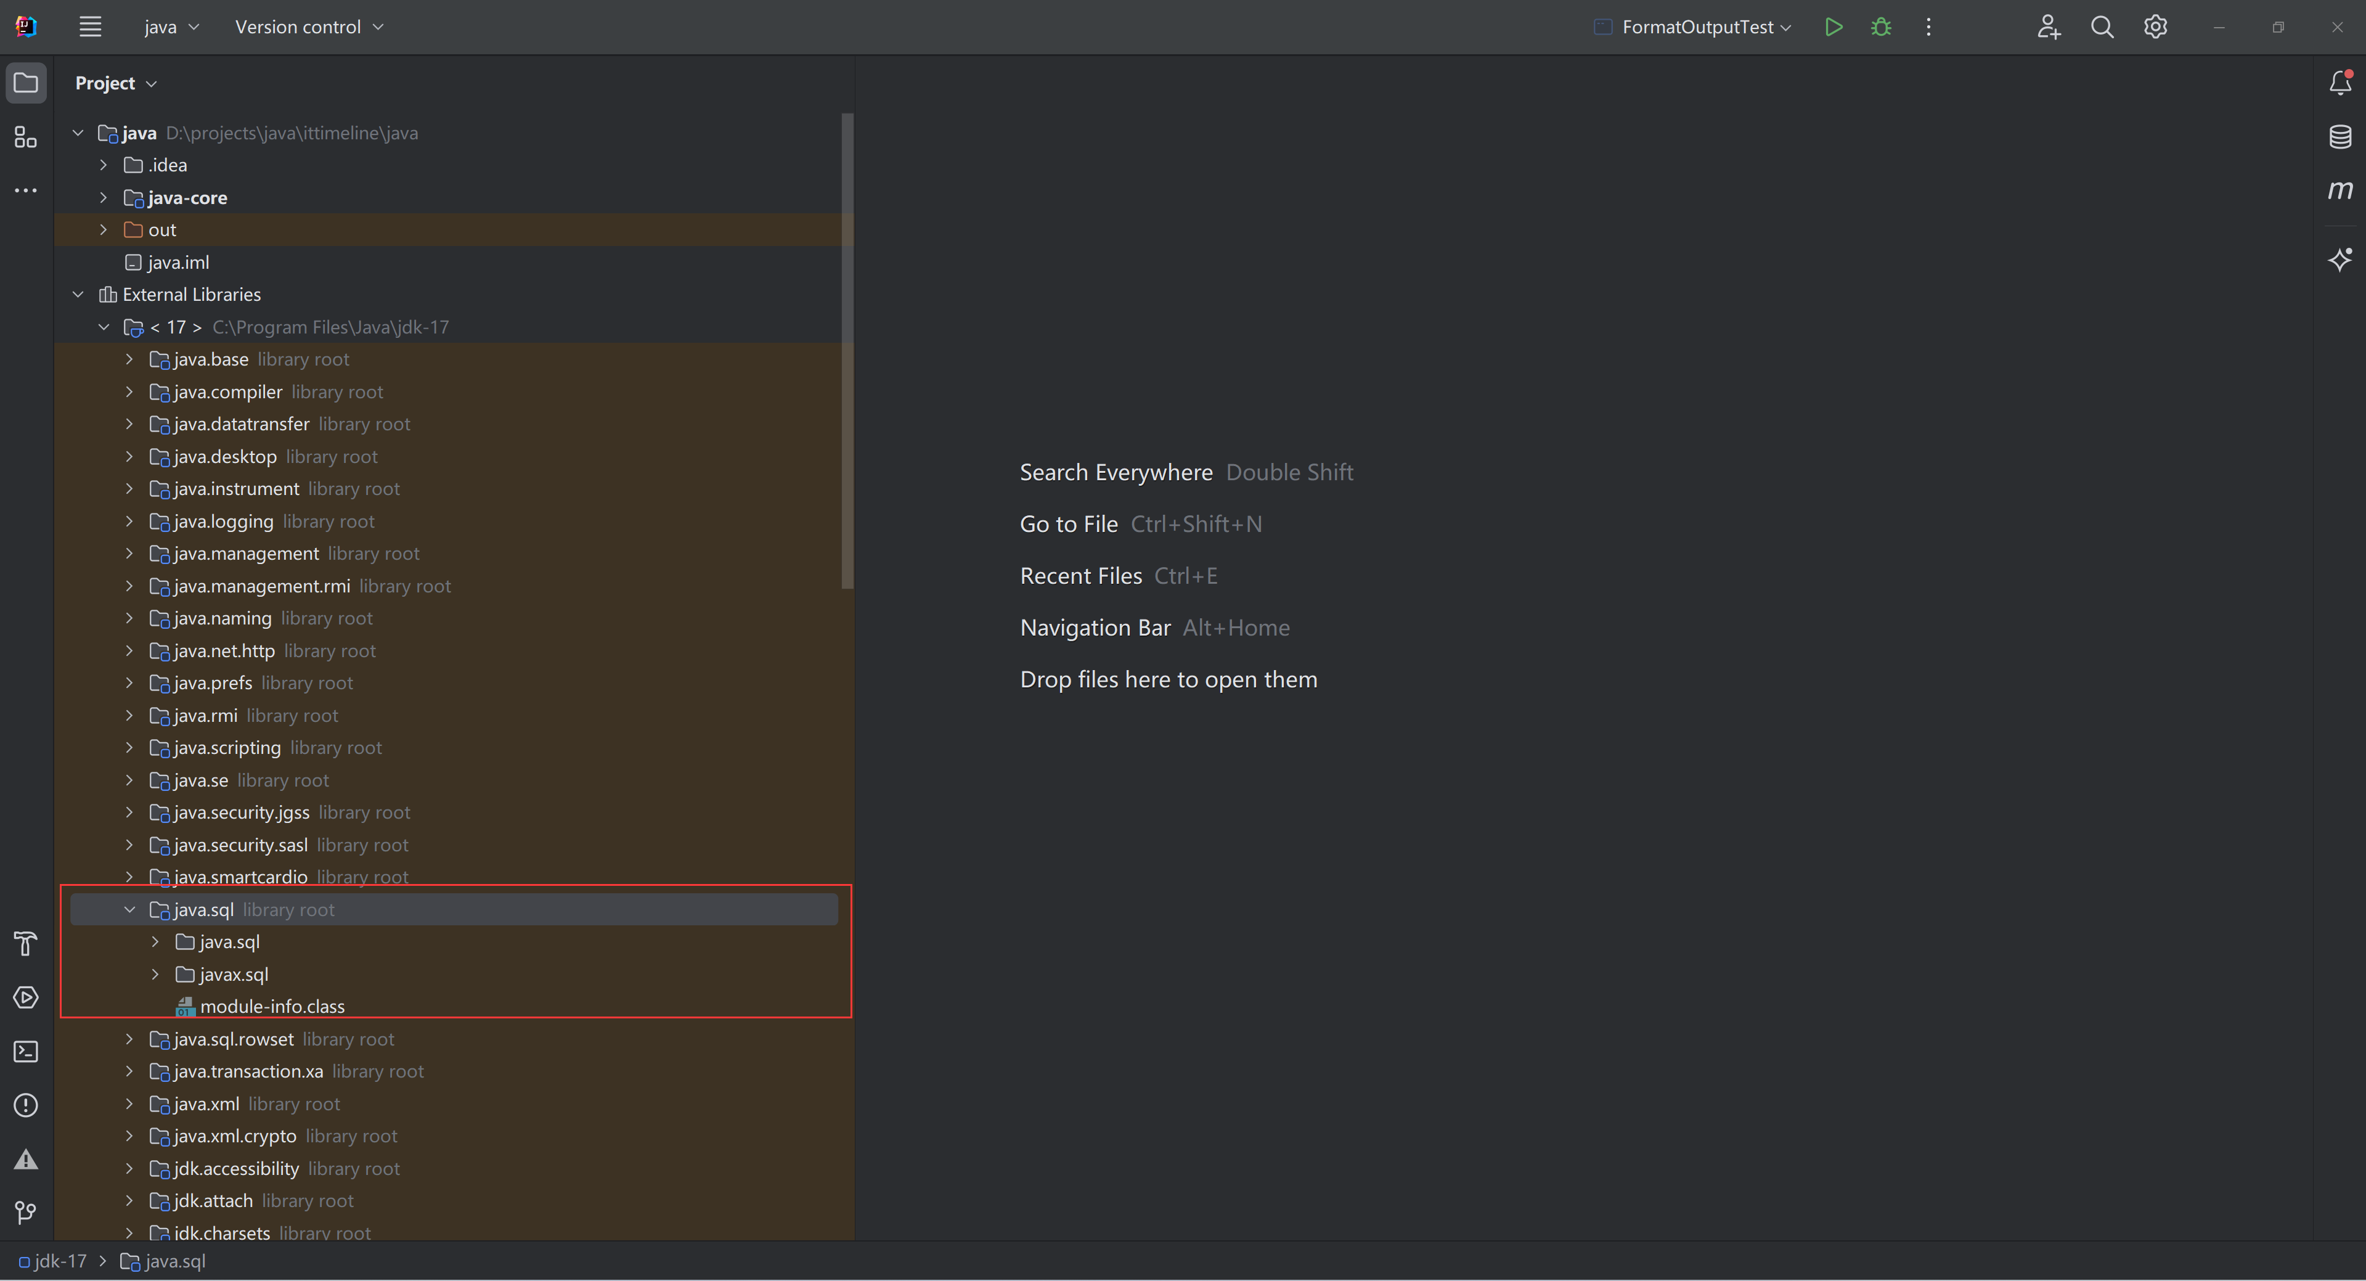This screenshot has width=2366, height=1281.
Task: Open Notifications bell icon
Action: tap(2339, 83)
